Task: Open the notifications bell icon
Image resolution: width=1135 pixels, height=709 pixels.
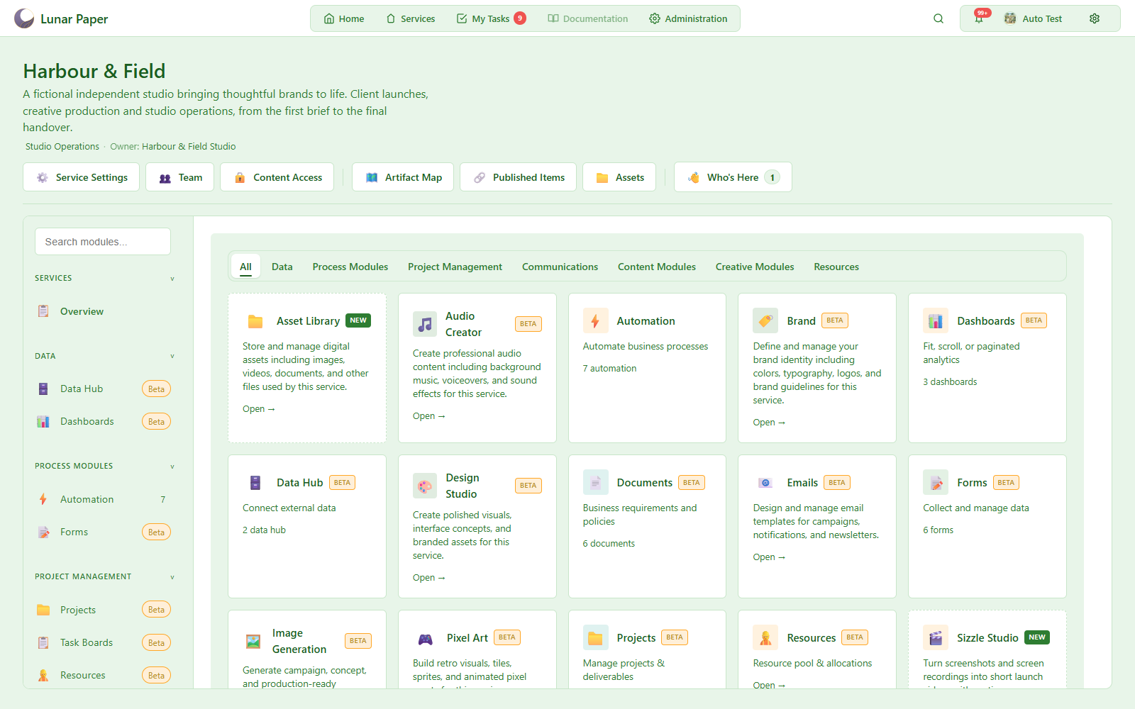Action: click(979, 18)
